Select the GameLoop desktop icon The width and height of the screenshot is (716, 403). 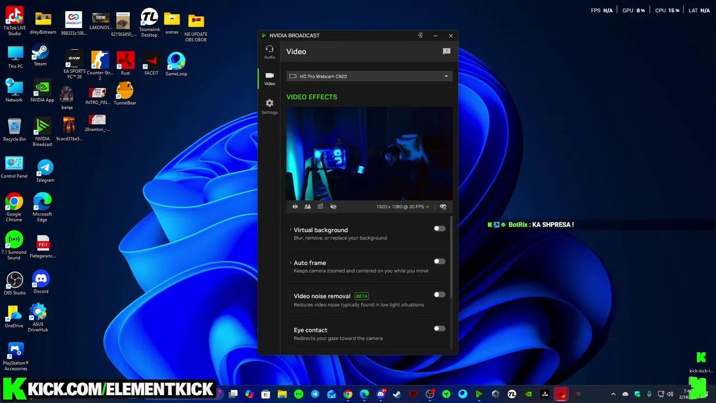pyautogui.click(x=176, y=64)
